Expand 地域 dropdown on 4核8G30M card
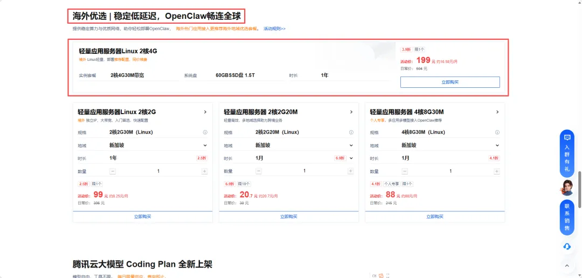The height and width of the screenshot is (278, 582). pos(497,145)
